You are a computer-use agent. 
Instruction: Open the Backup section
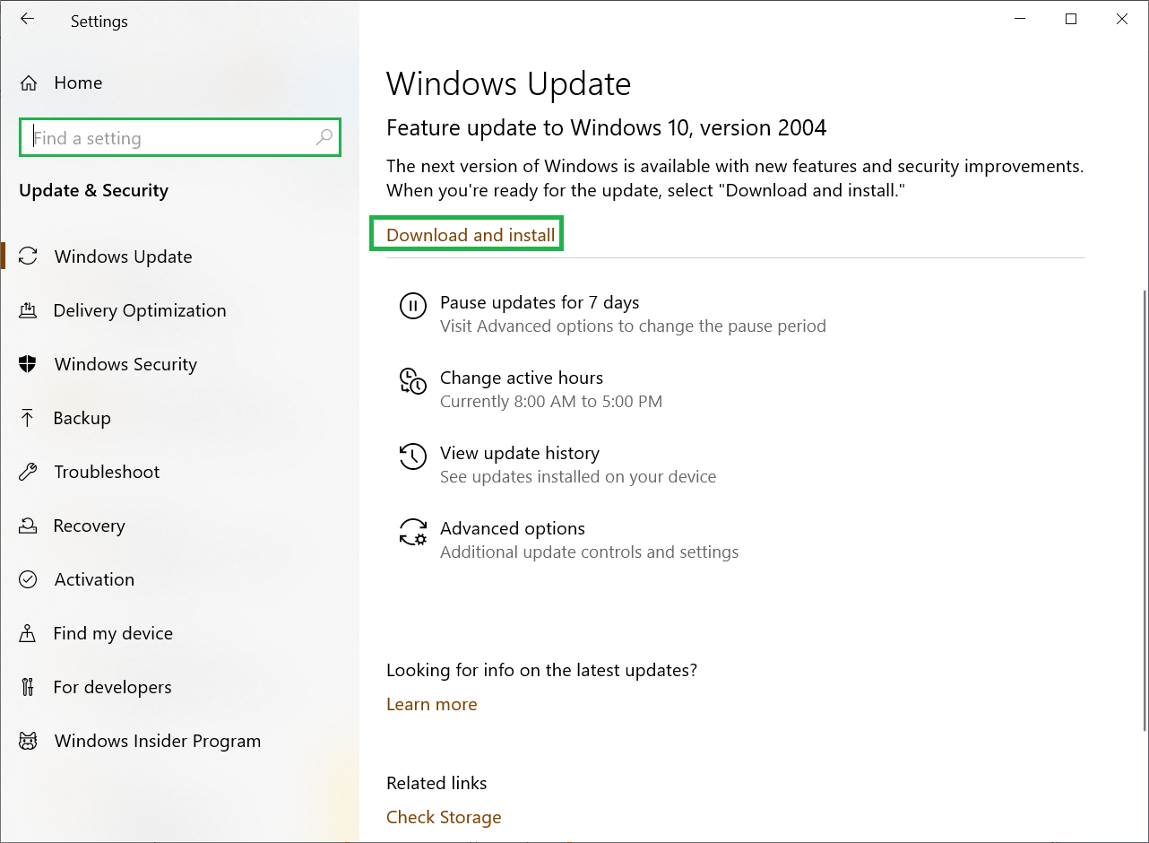coord(82,418)
